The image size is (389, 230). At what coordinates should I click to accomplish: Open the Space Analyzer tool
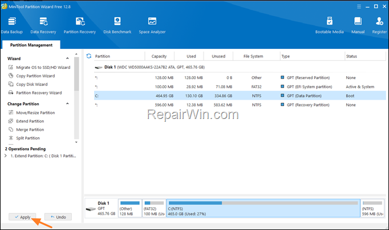[152, 25]
